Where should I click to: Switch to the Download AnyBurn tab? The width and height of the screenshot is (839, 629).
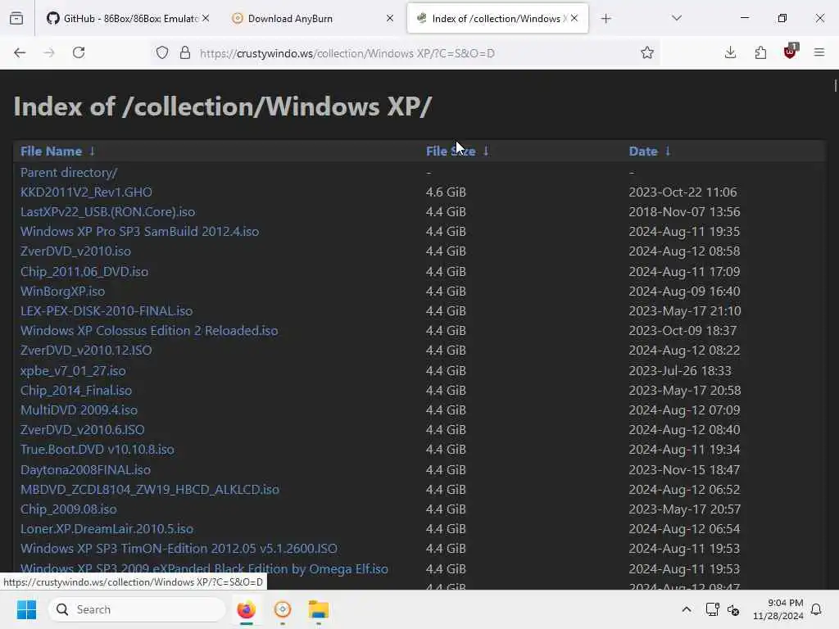point(313,18)
